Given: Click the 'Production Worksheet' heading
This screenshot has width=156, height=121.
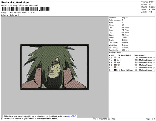Looking at the screenshot, I should (15, 3).
